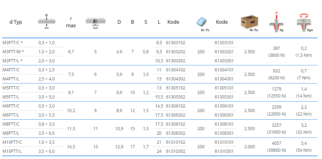Click bag code 61303102

click(x=176, y=43)
